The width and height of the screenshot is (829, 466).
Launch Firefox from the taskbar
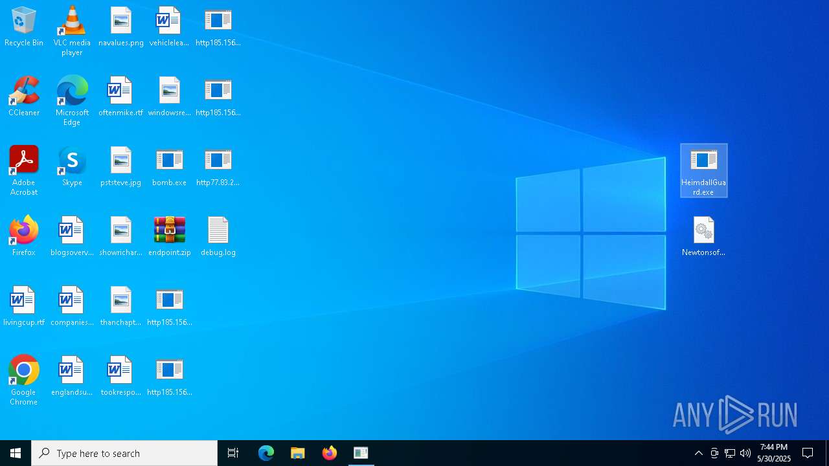(330, 453)
